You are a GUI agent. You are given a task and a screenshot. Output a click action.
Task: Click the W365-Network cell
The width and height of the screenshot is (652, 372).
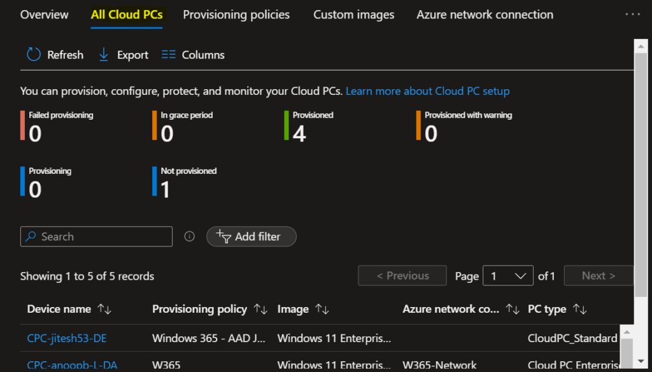(439, 366)
